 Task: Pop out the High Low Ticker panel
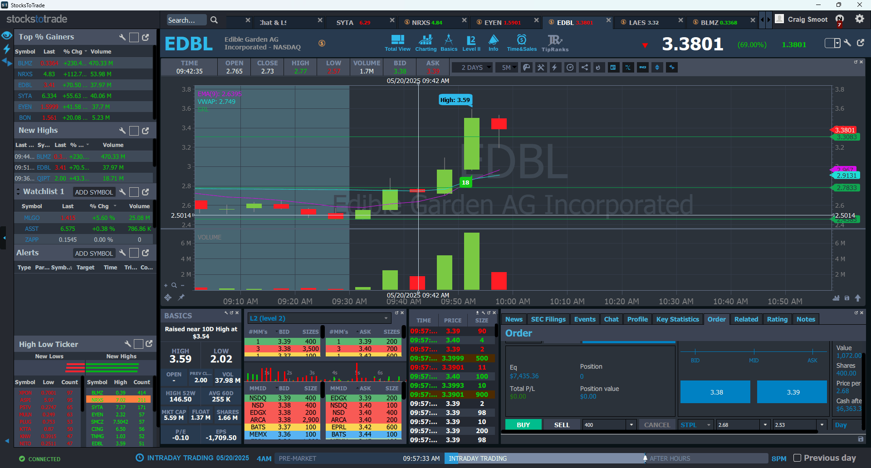(149, 344)
